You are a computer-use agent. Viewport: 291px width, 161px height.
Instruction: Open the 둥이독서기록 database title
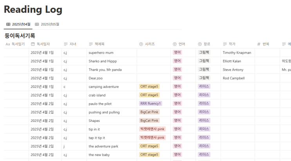[20, 36]
